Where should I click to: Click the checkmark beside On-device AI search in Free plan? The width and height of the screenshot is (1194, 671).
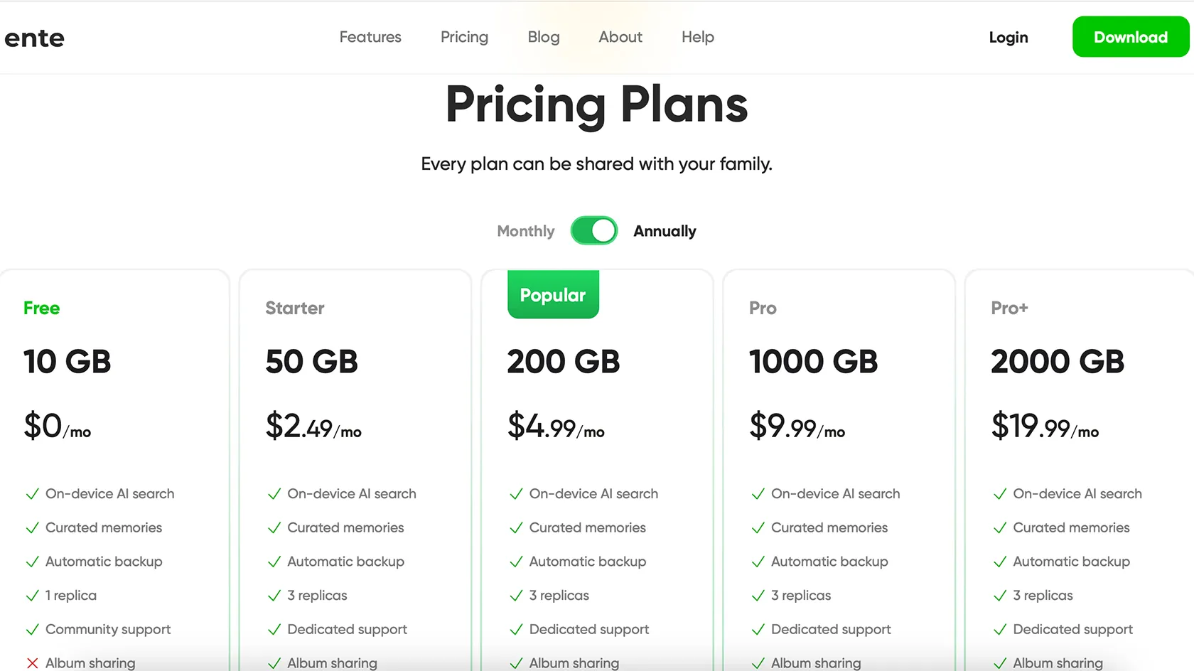tap(32, 493)
